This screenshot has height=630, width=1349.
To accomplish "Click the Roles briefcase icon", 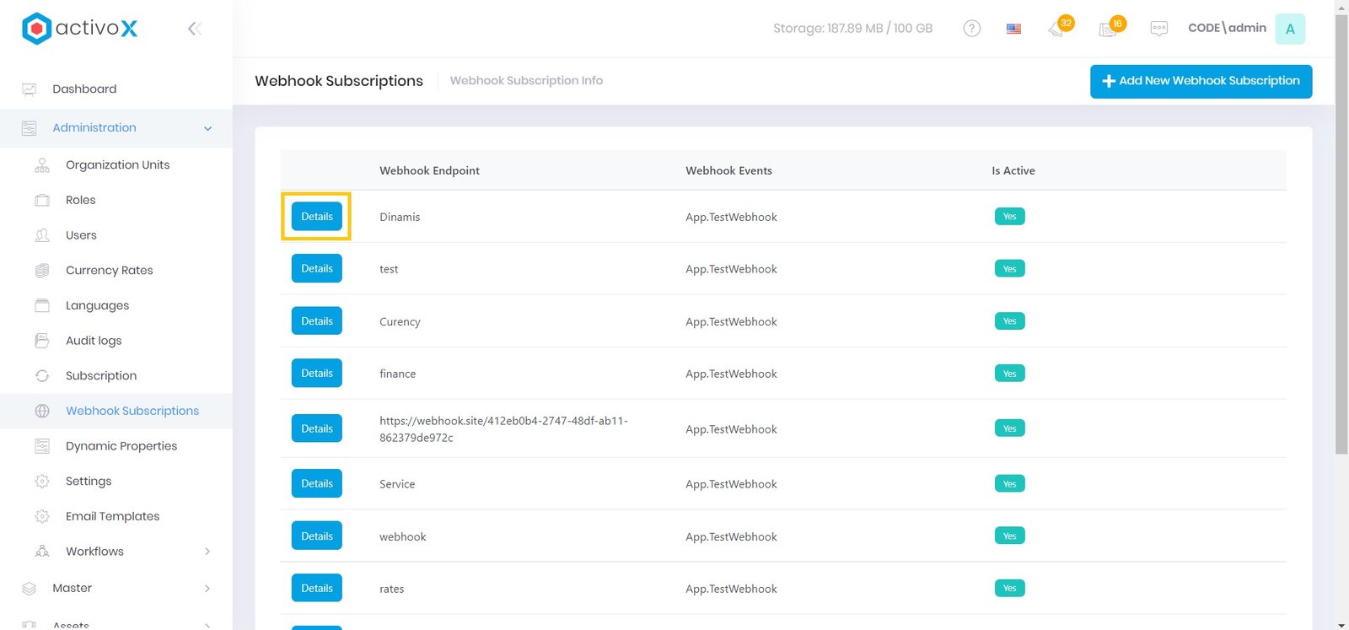I will pyautogui.click(x=42, y=201).
